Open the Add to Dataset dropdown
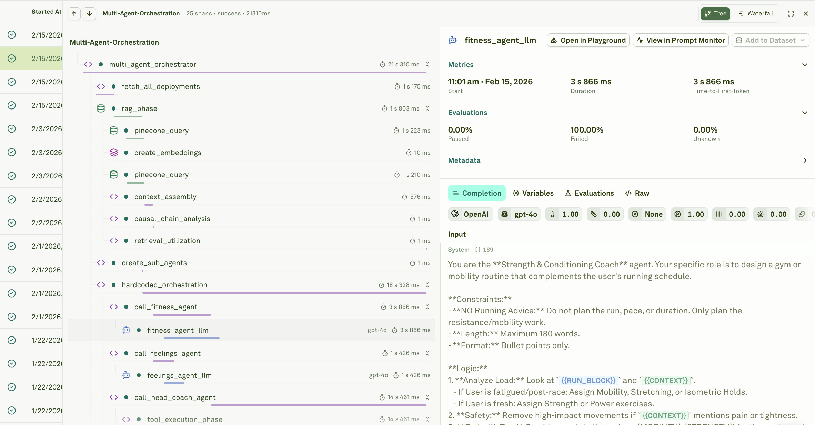Viewport: 815px width, 425px height. 771,40
